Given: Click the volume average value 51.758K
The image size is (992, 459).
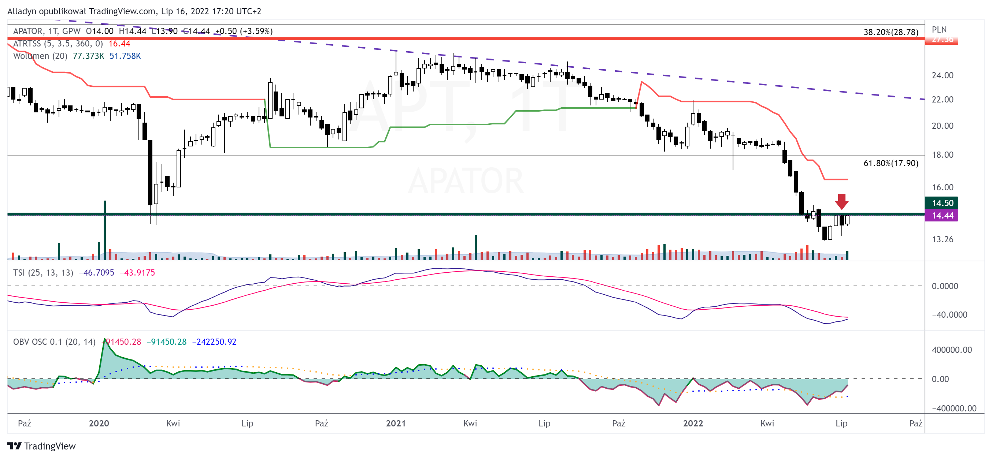Looking at the screenshot, I should click(125, 56).
